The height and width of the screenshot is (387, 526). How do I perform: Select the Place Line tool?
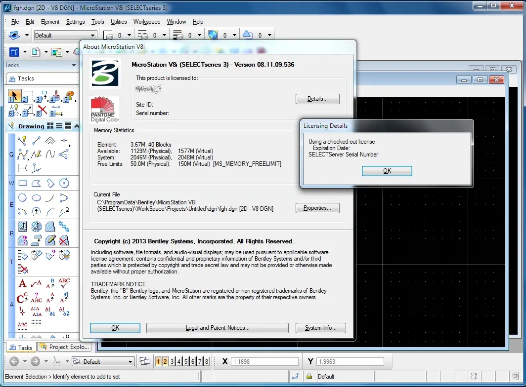(x=36, y=140)
